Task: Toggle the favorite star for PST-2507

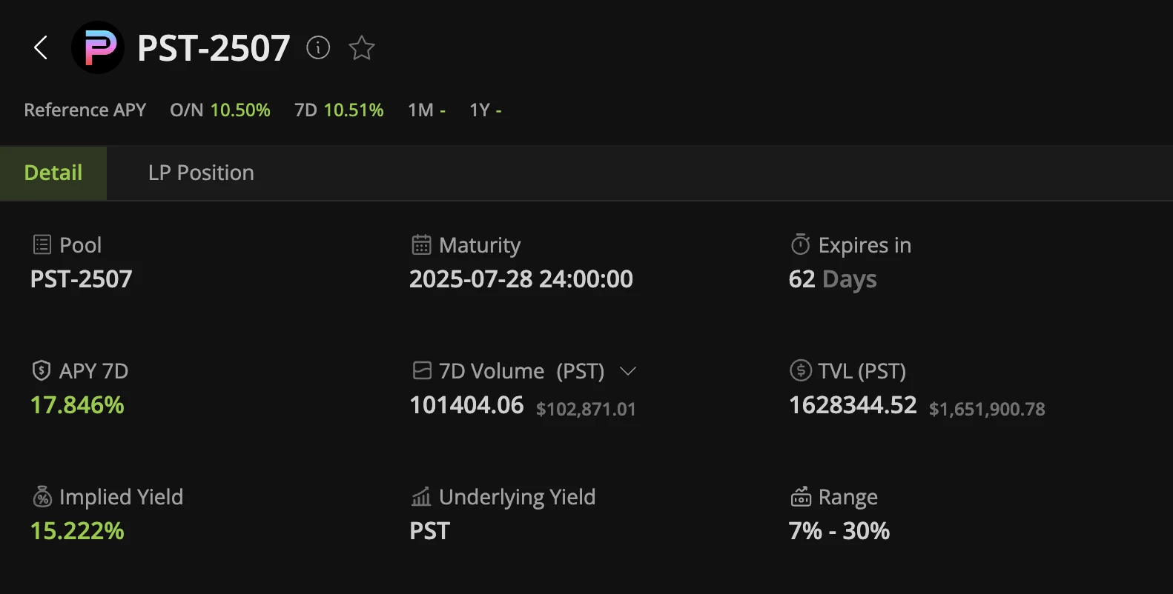Action: [362, 48]
